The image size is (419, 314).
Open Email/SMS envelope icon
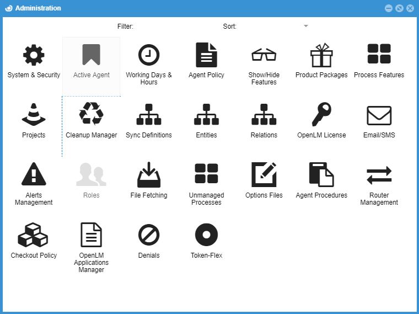379,115
